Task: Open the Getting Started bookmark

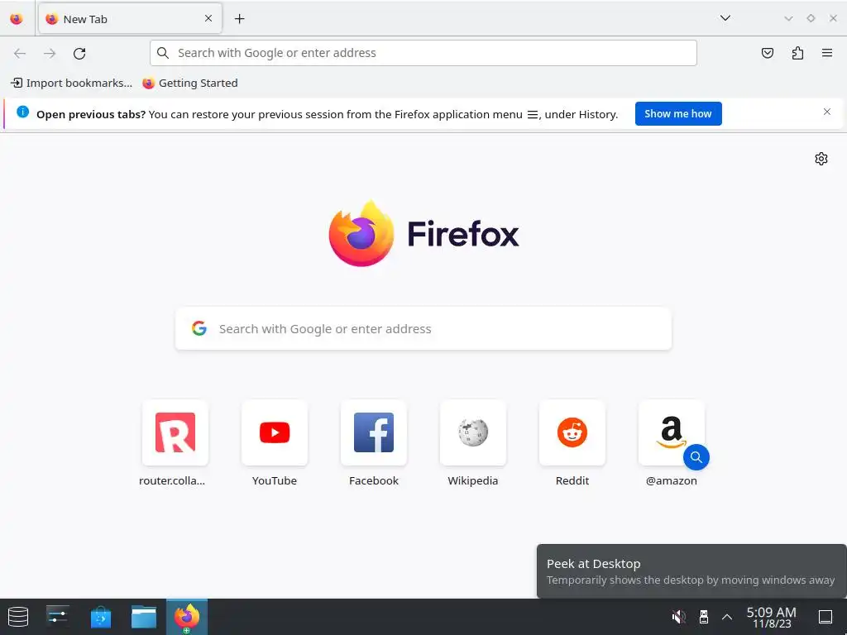Action: [x=190, y=83]
